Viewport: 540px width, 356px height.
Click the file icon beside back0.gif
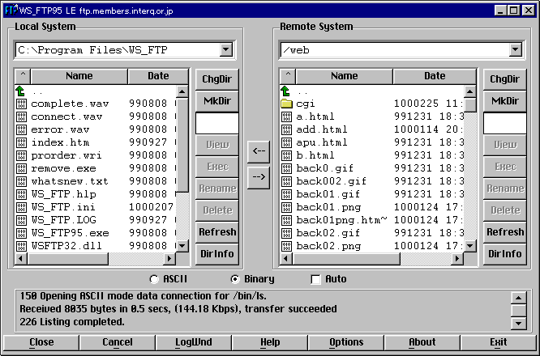286,169
